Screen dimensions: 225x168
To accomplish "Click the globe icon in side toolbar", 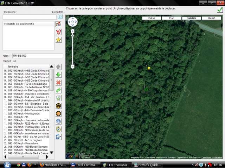I will tap(58, 121).
